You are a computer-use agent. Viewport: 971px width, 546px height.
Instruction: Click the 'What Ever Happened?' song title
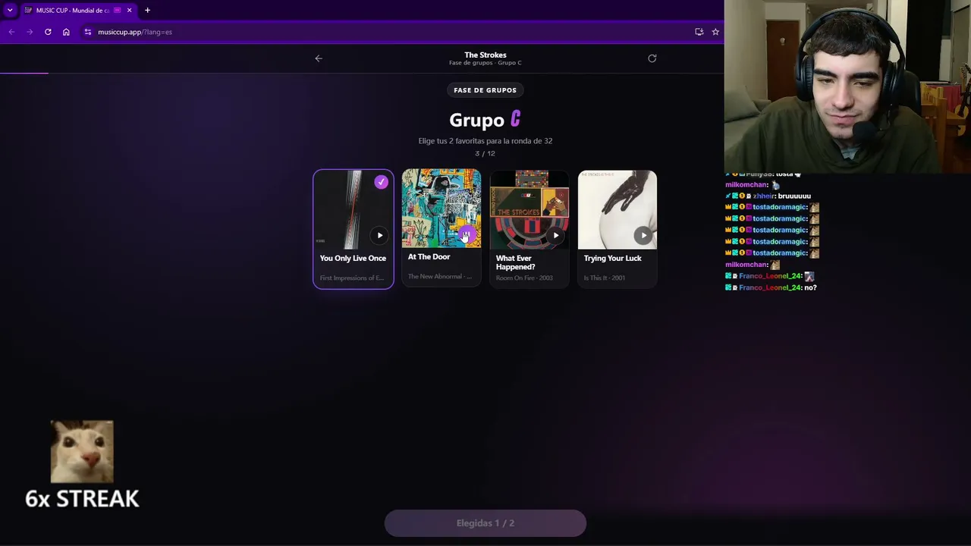[516, 262]
